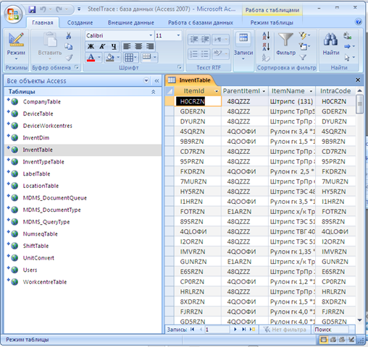Open the MDMS_DocumentQueue table

[54, 198]
